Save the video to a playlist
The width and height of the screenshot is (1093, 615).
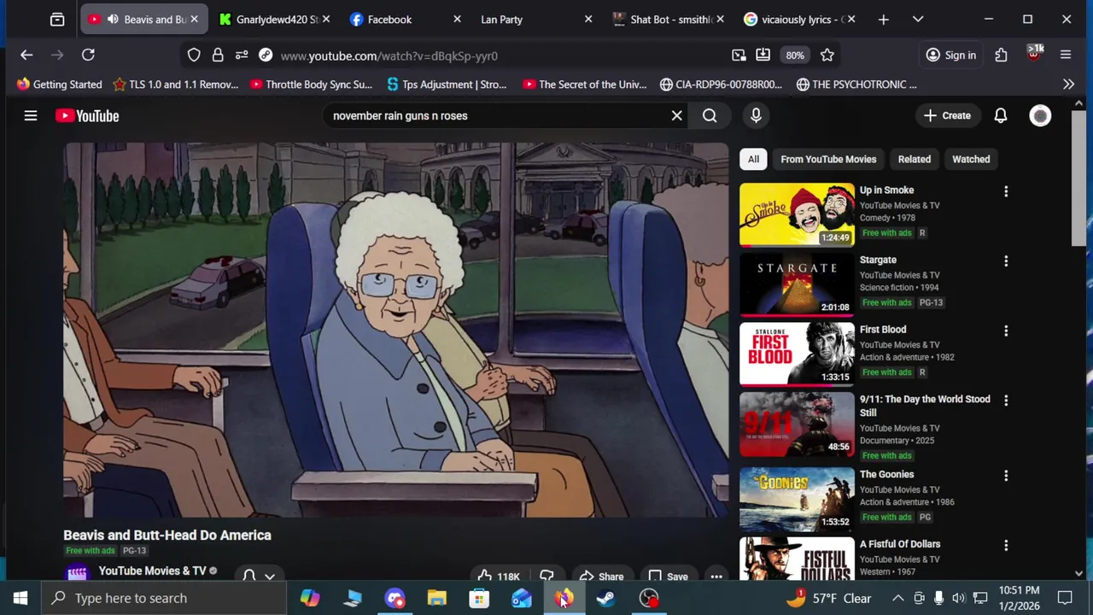tap(669, 577)
